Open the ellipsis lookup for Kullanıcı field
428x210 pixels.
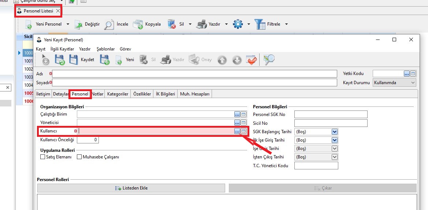pos(237,131)
